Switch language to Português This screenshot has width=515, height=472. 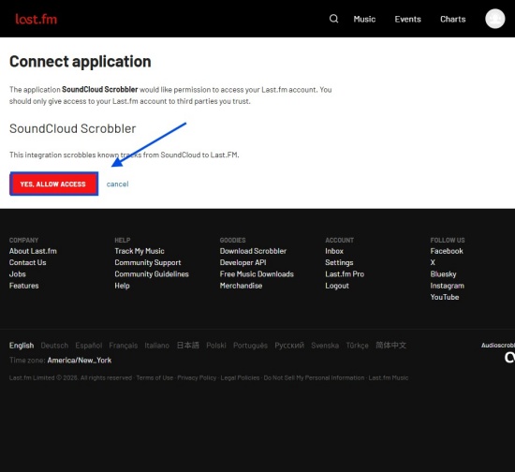pyautogui.click(x=250, y=346)
